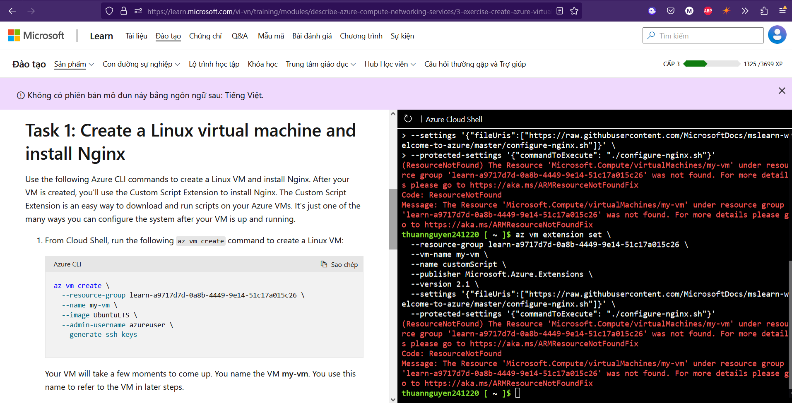The height and width of the screenshot is (403, 792).
Task: Click the '--image UbuntuLTS' code line
Action: tap(99, 315)
